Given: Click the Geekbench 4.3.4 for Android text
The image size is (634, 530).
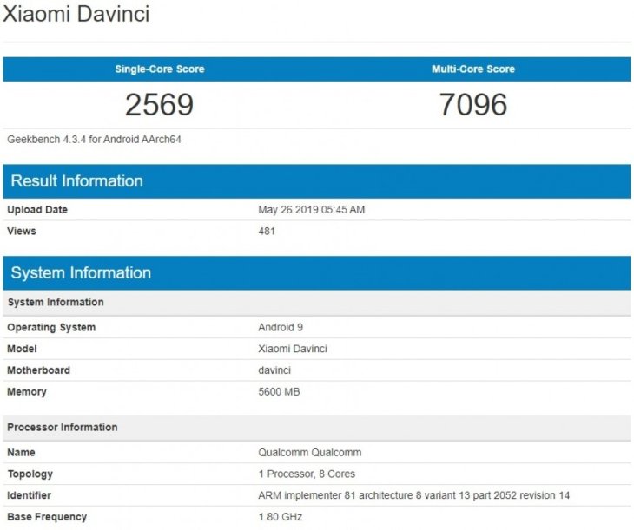Looking at the screenshot, I should point(94,139).
